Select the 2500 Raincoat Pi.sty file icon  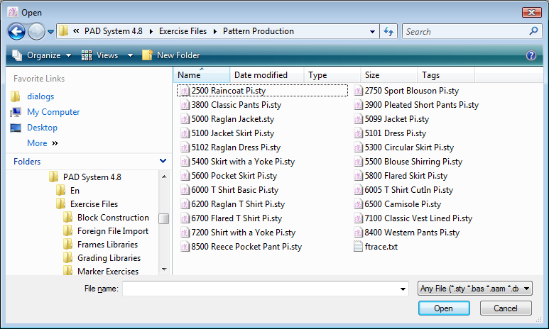185,91
